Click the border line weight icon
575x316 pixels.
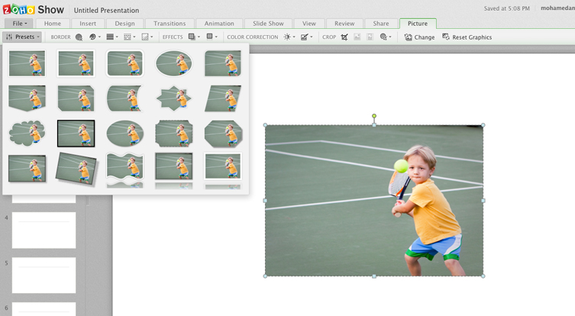(x=110, y=37)
